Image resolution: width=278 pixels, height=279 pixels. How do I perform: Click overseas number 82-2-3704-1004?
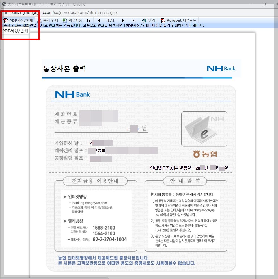(110, 239)
